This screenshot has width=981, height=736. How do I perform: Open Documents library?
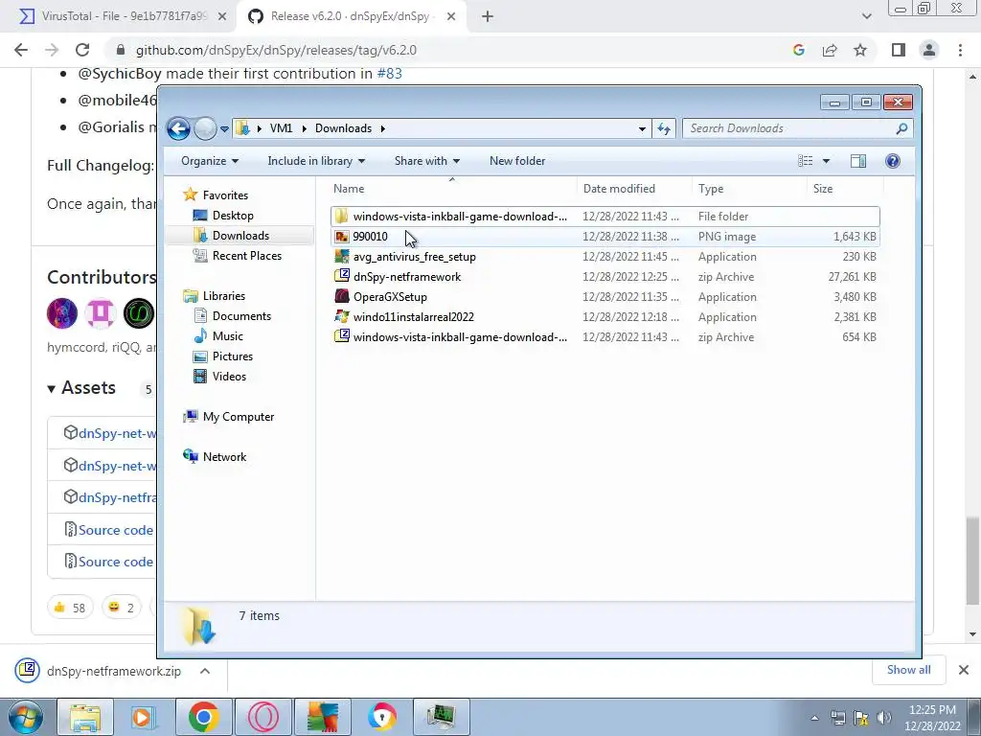pos(241,316)
